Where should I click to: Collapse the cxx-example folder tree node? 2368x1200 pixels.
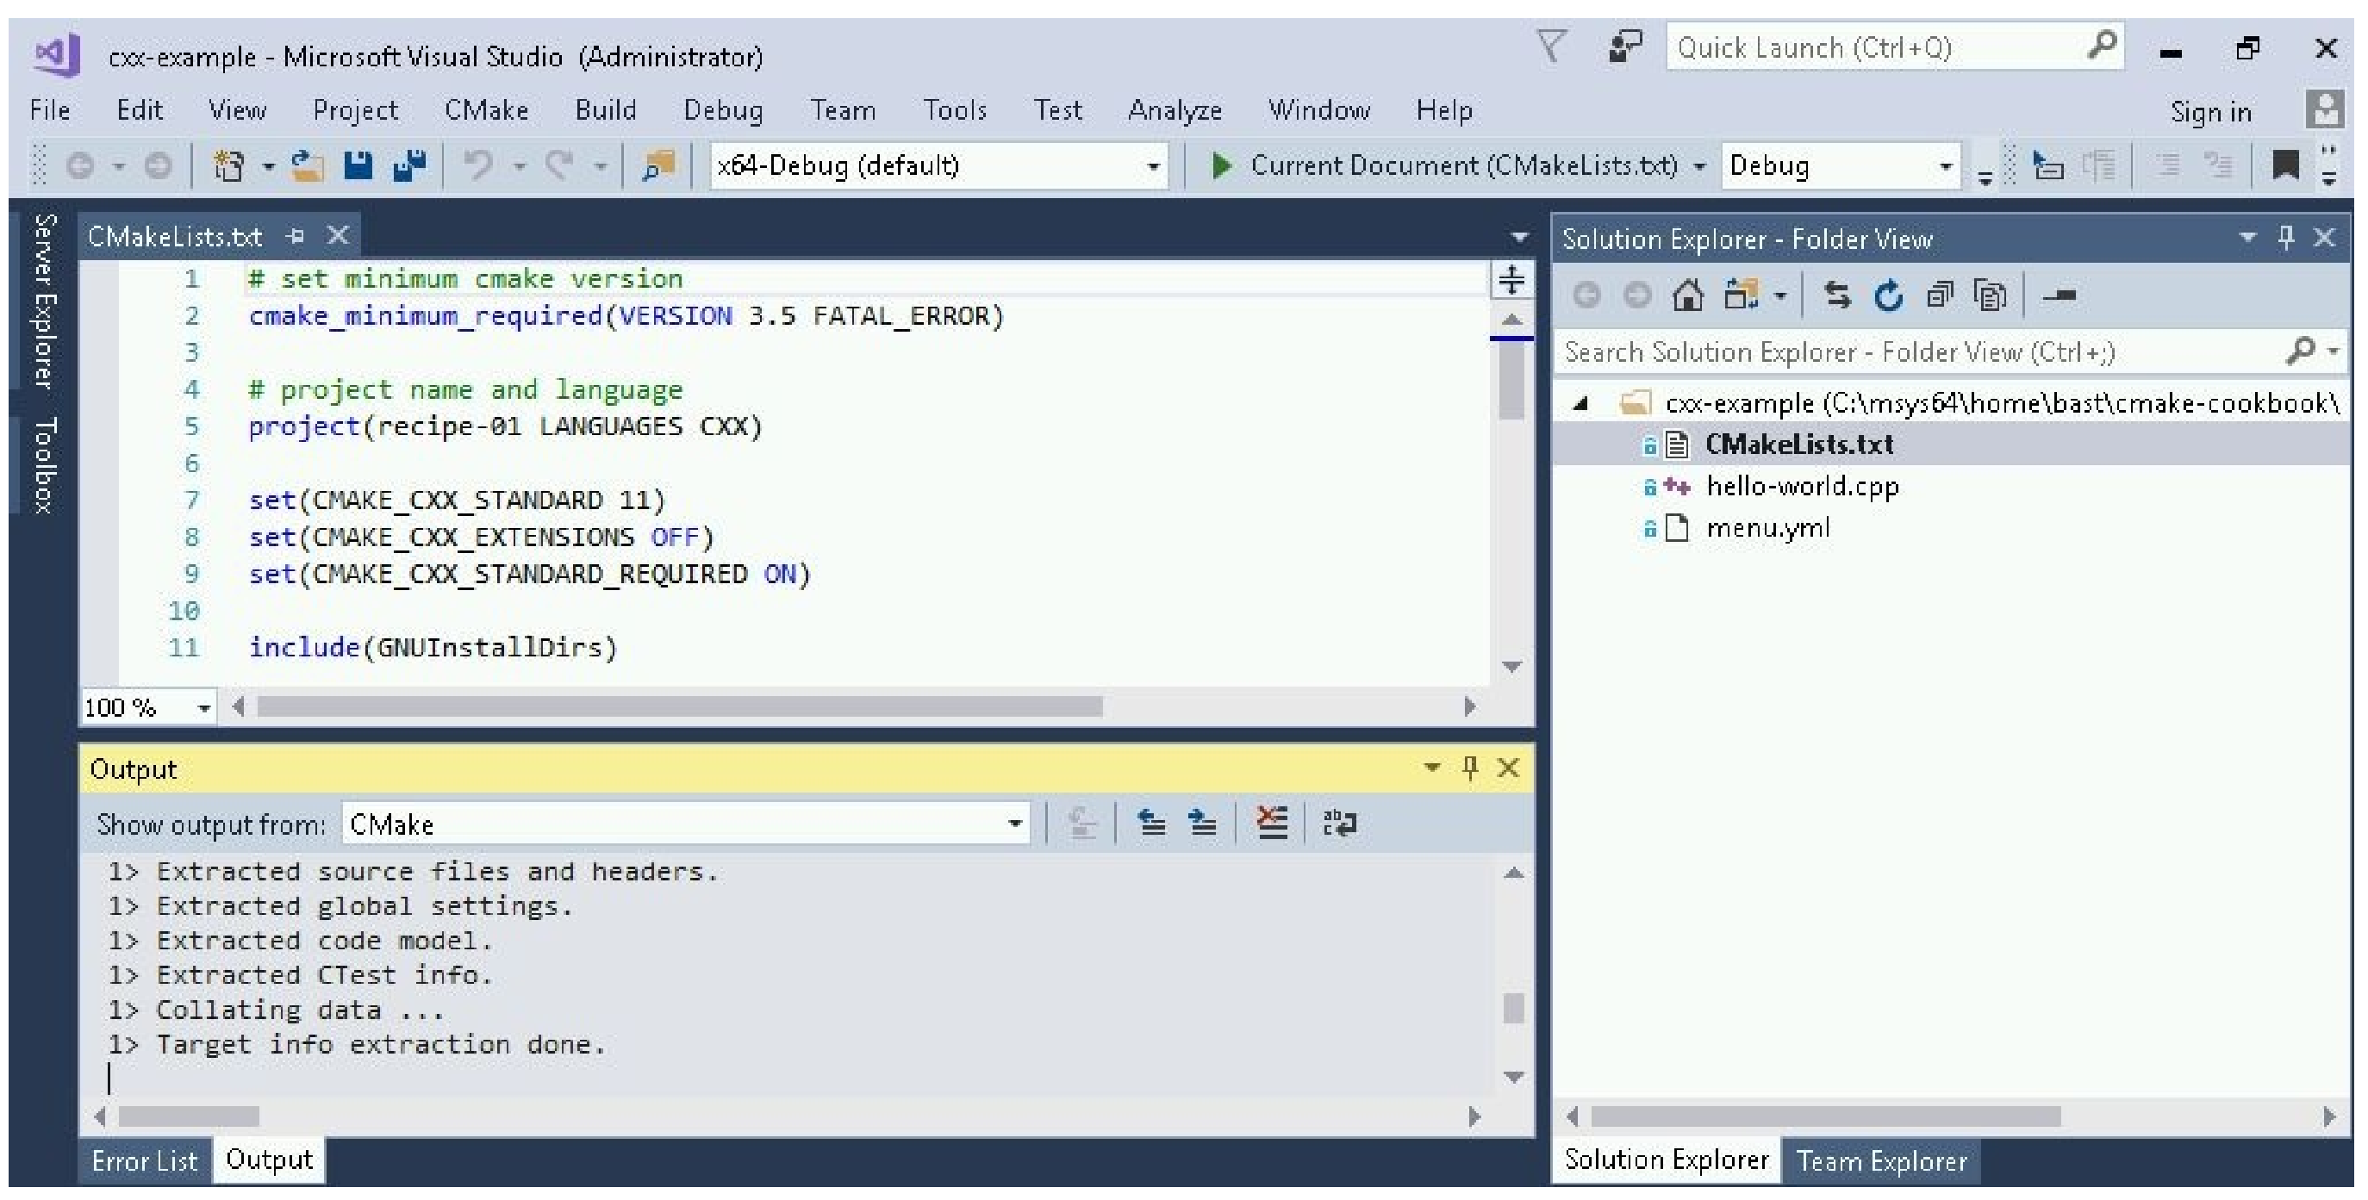tap(1580, 402)
